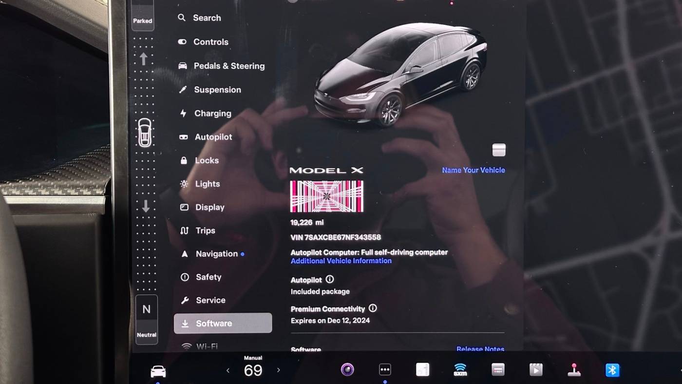Screen dimensions: 682x384
Task: Go to the Trips section
Action: pyautogui.click(x=198, y=230)
